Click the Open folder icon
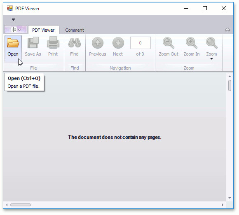The image size is (239, 215). pos(13,43)
